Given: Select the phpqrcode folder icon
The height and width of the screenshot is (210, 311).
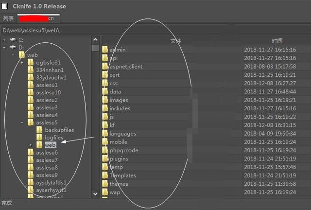Looking at the screenshot, I should pos(105,150).
